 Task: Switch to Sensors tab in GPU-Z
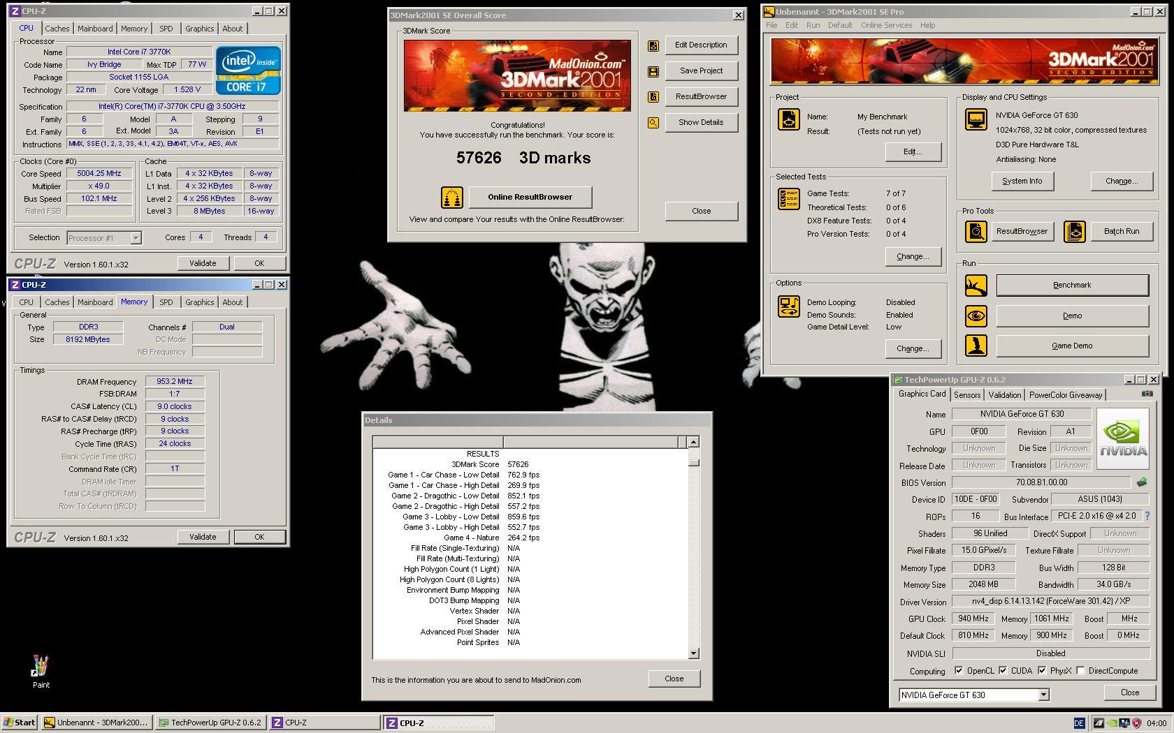(967, 395)
